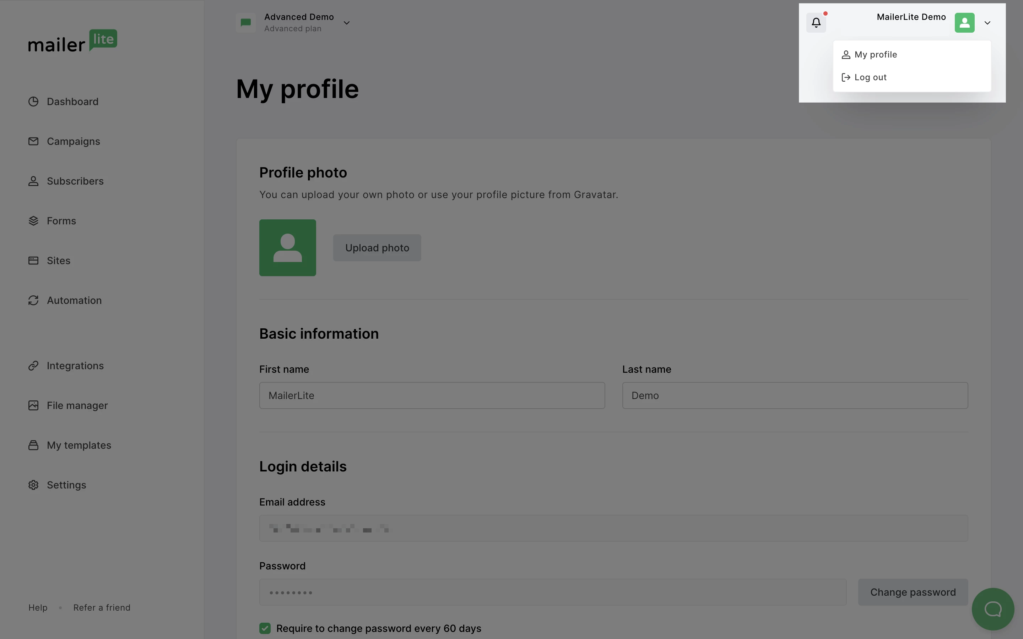Click the Settings gear icon
The image size is (1023, 639).
tap(33, 485)
